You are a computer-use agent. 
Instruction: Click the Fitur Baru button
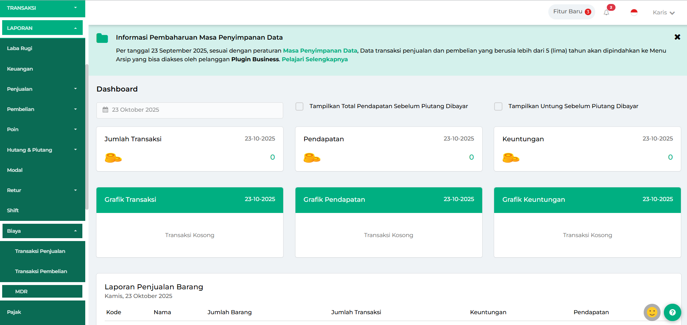(571, 12)
